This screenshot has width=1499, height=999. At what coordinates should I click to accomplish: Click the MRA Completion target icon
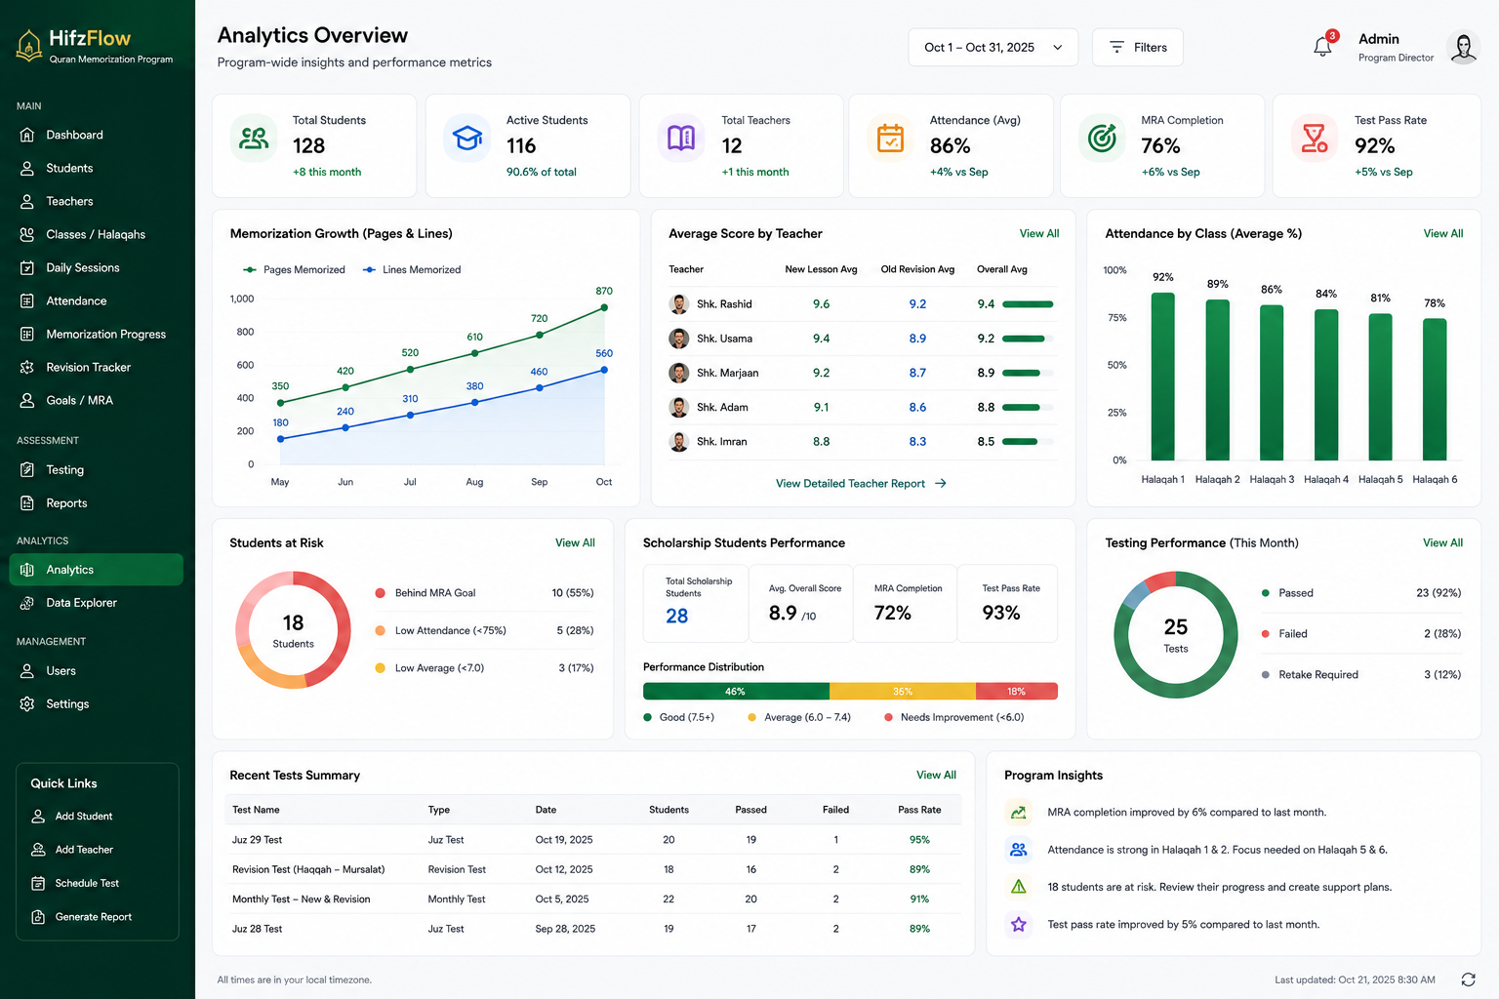click(1102, 138)
